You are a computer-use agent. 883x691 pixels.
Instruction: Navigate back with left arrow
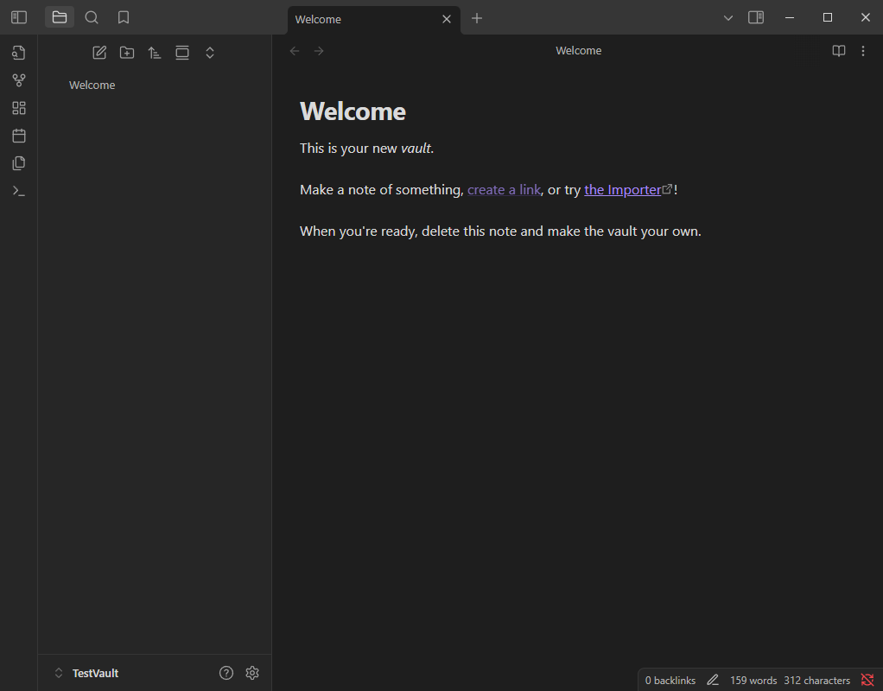295,51
